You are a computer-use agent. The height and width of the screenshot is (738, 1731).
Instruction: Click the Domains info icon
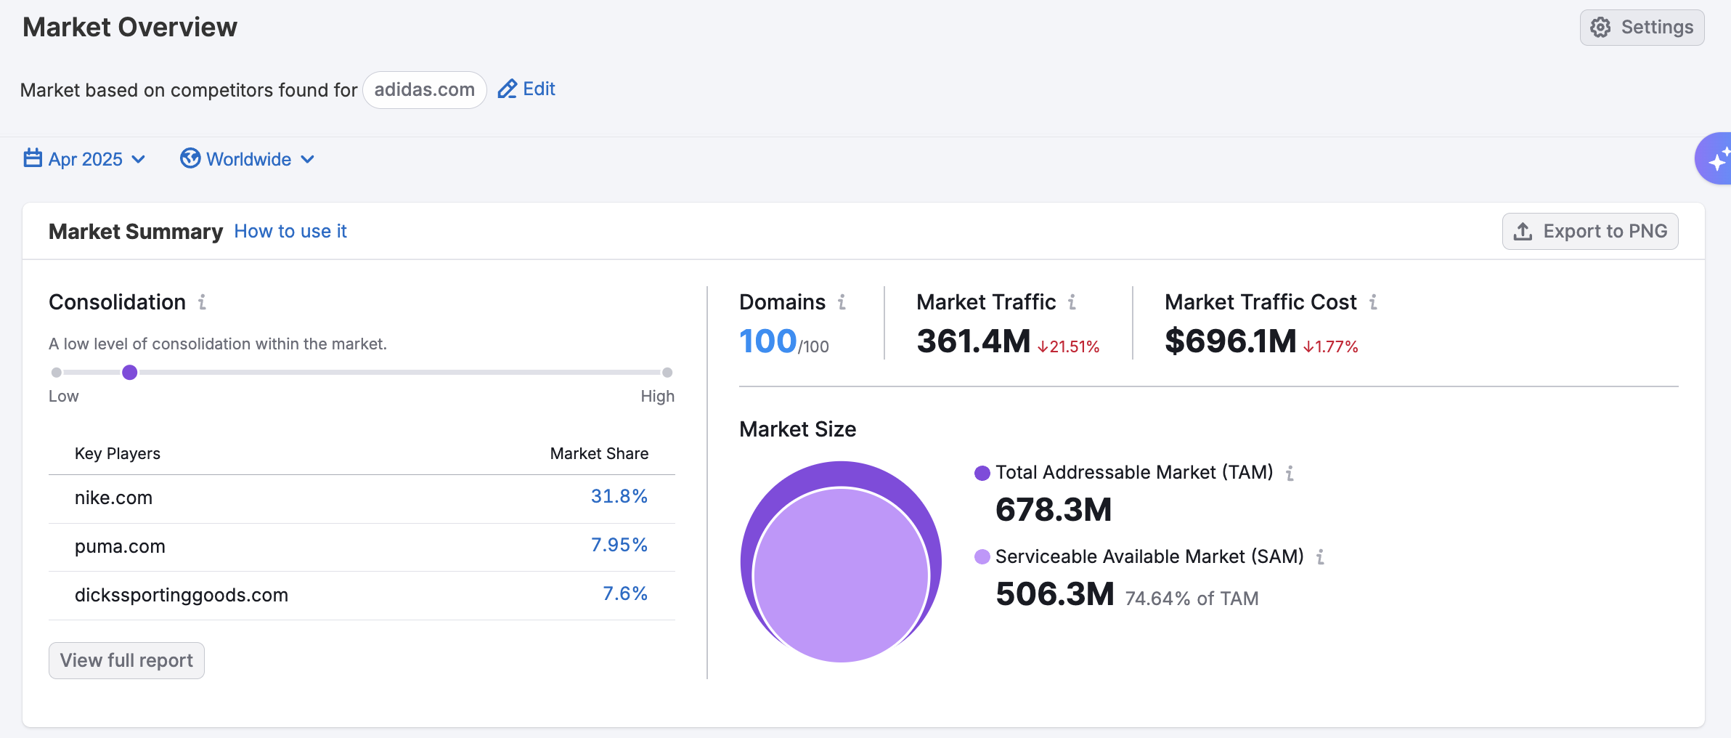[842, 302]
